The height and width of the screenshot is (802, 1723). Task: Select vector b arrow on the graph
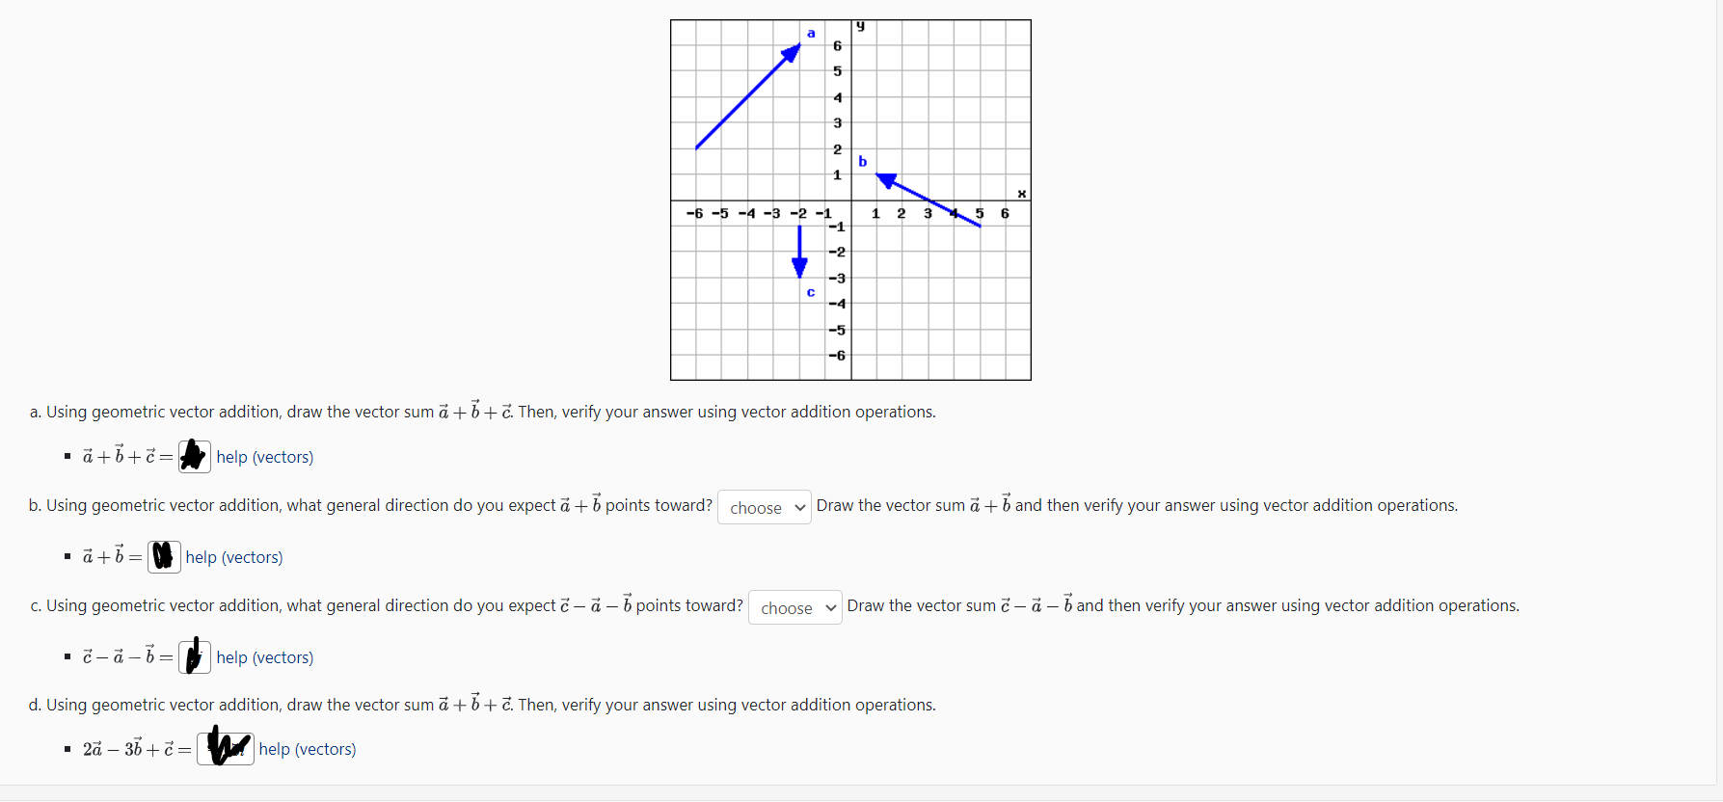(926, 200)
